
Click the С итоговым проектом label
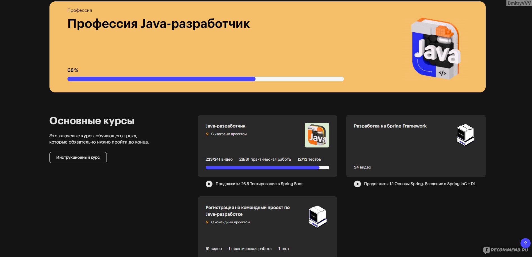point(229,134)
